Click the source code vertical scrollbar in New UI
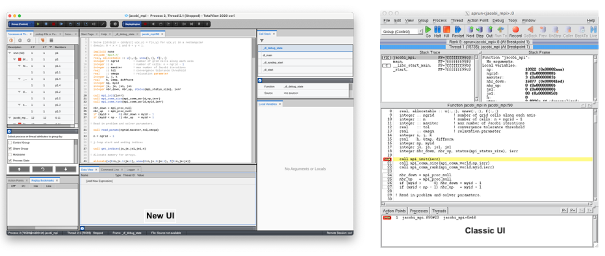 point(253,100)
